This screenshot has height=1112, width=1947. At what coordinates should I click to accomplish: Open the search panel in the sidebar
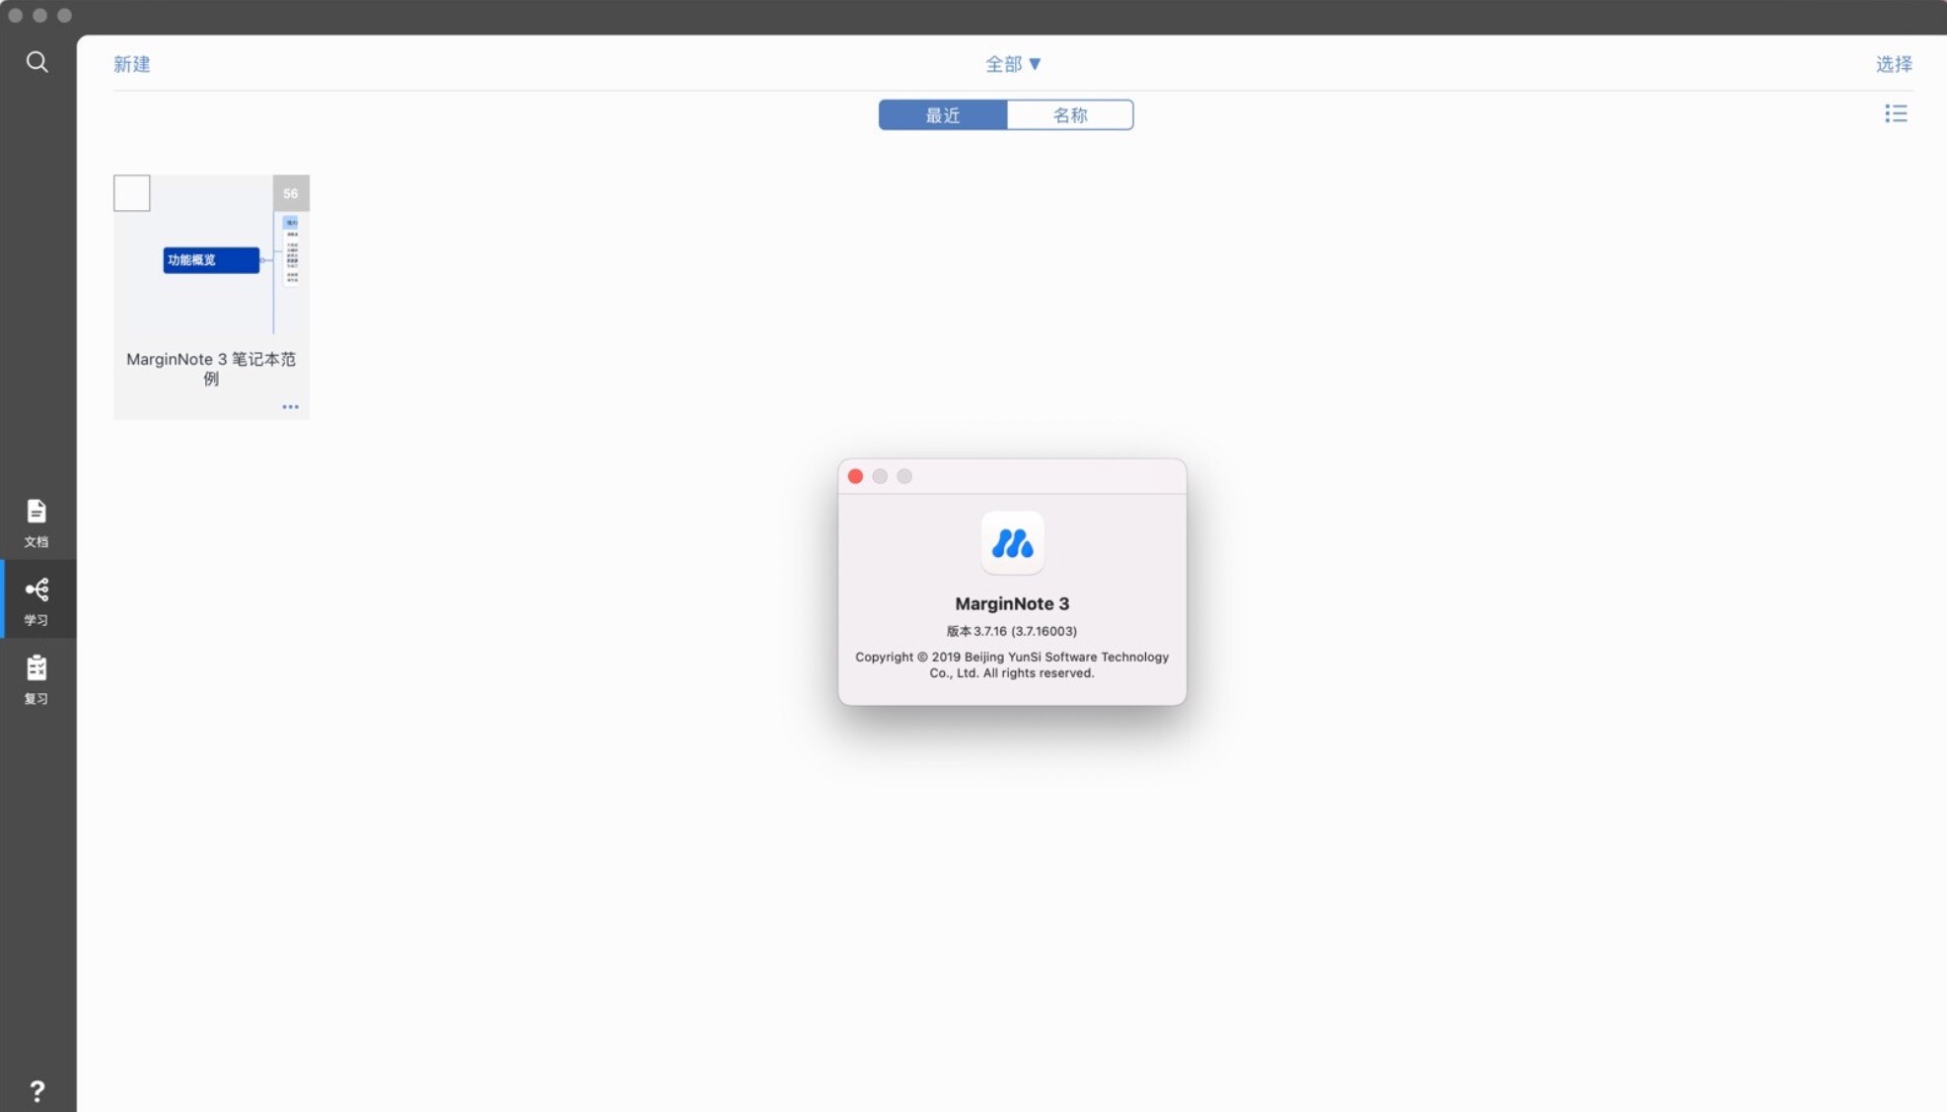(37, 62)
